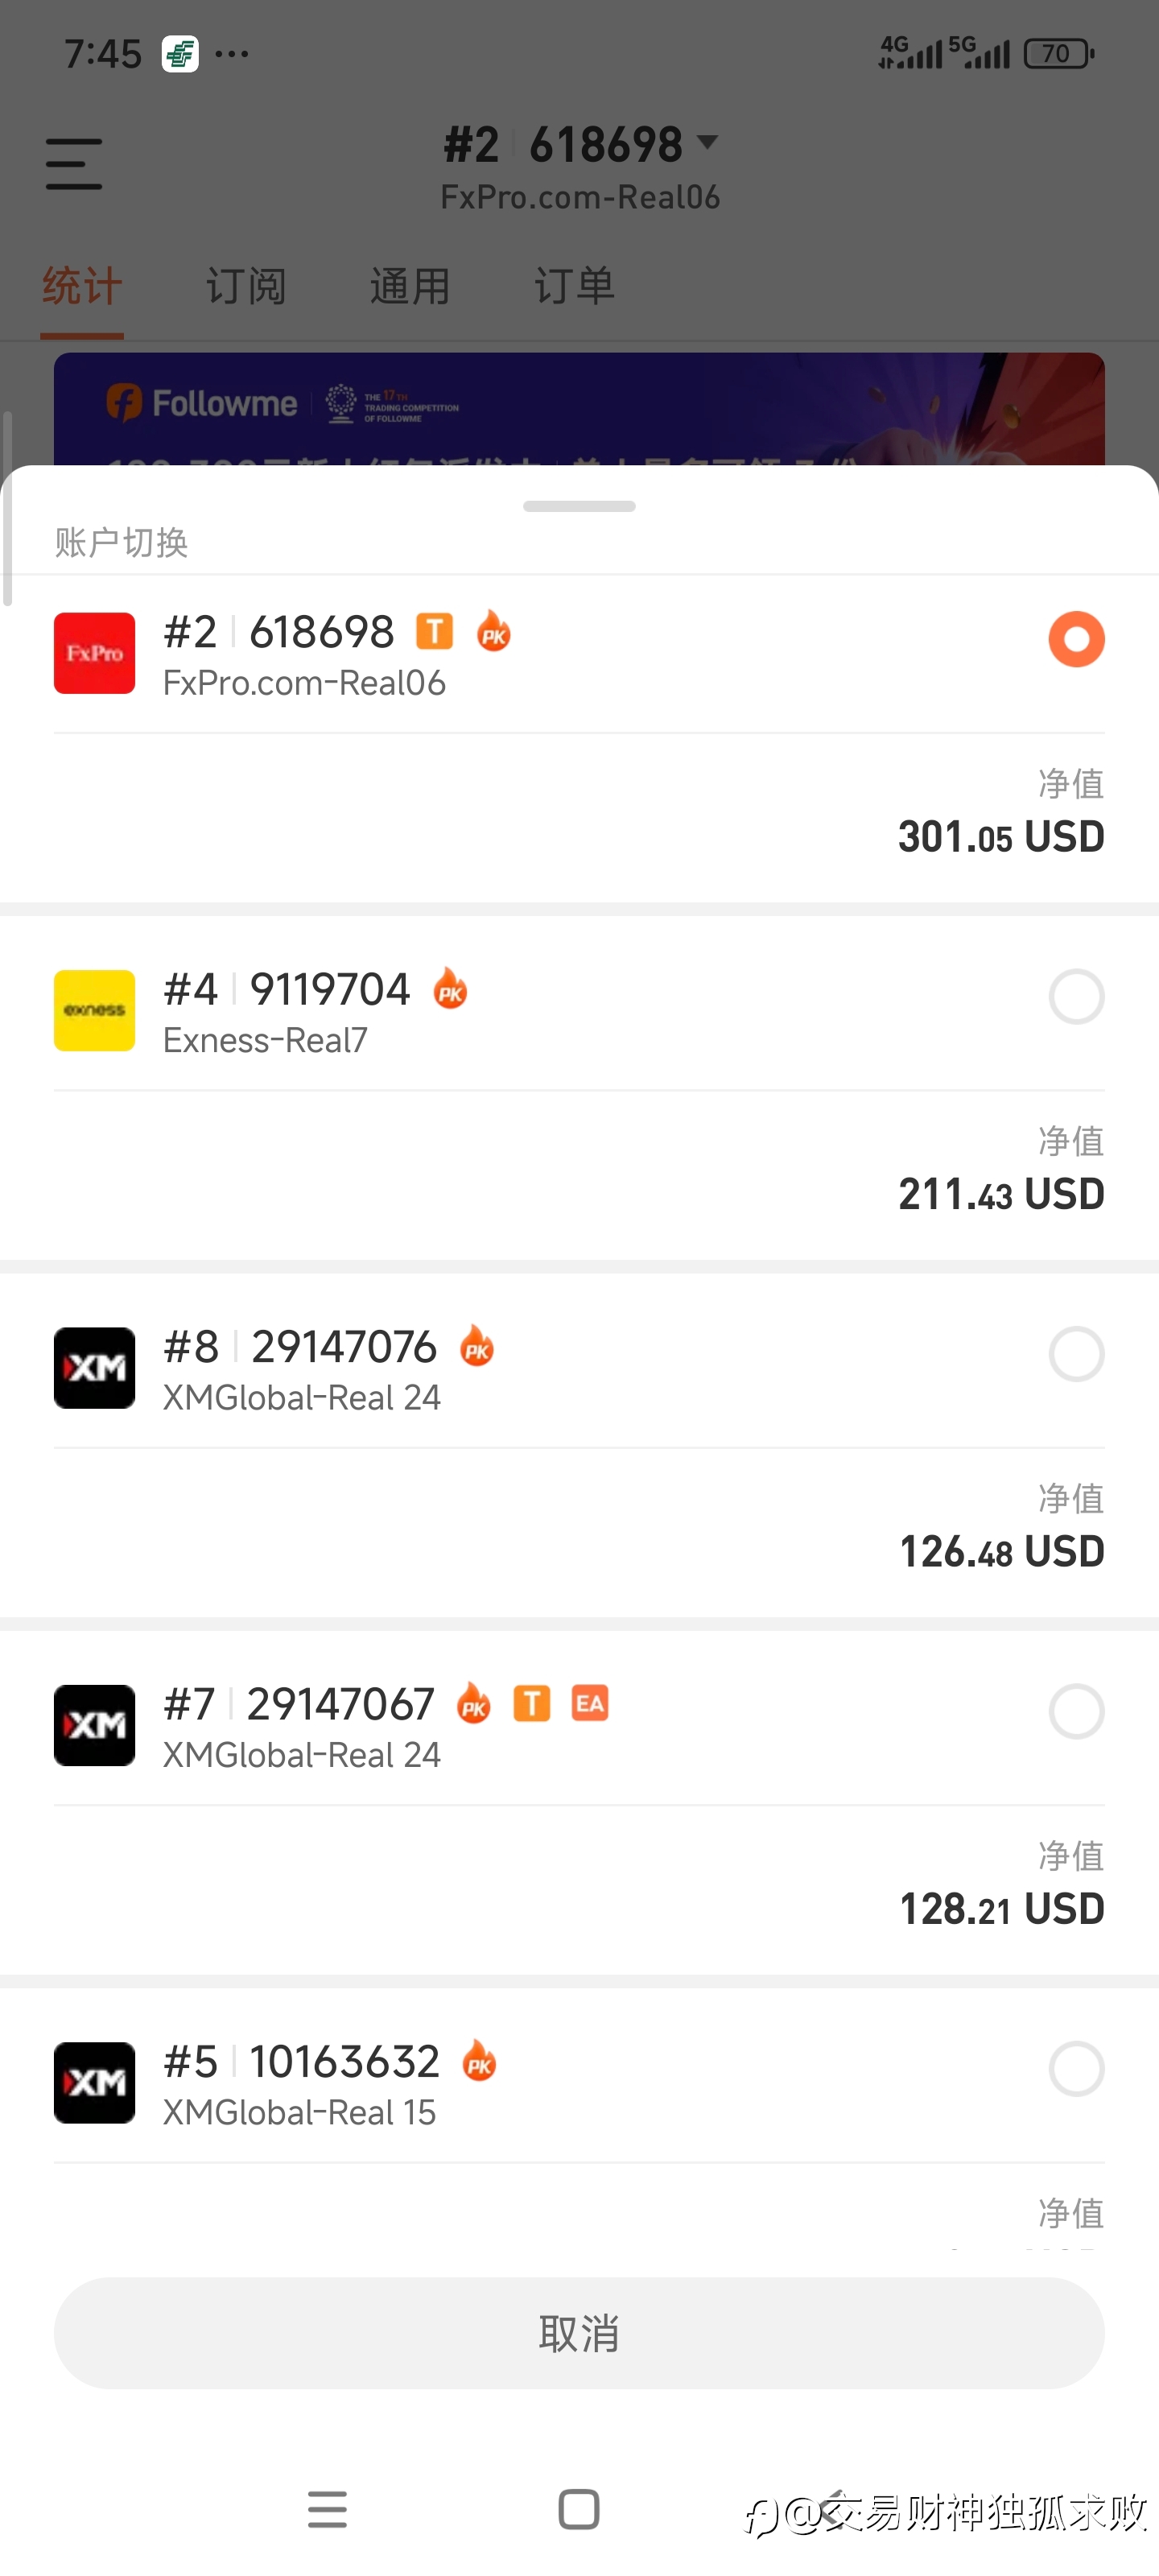Switch to the 订阅 tab
Screen dimensions: 1159x2576
(246, 287)
